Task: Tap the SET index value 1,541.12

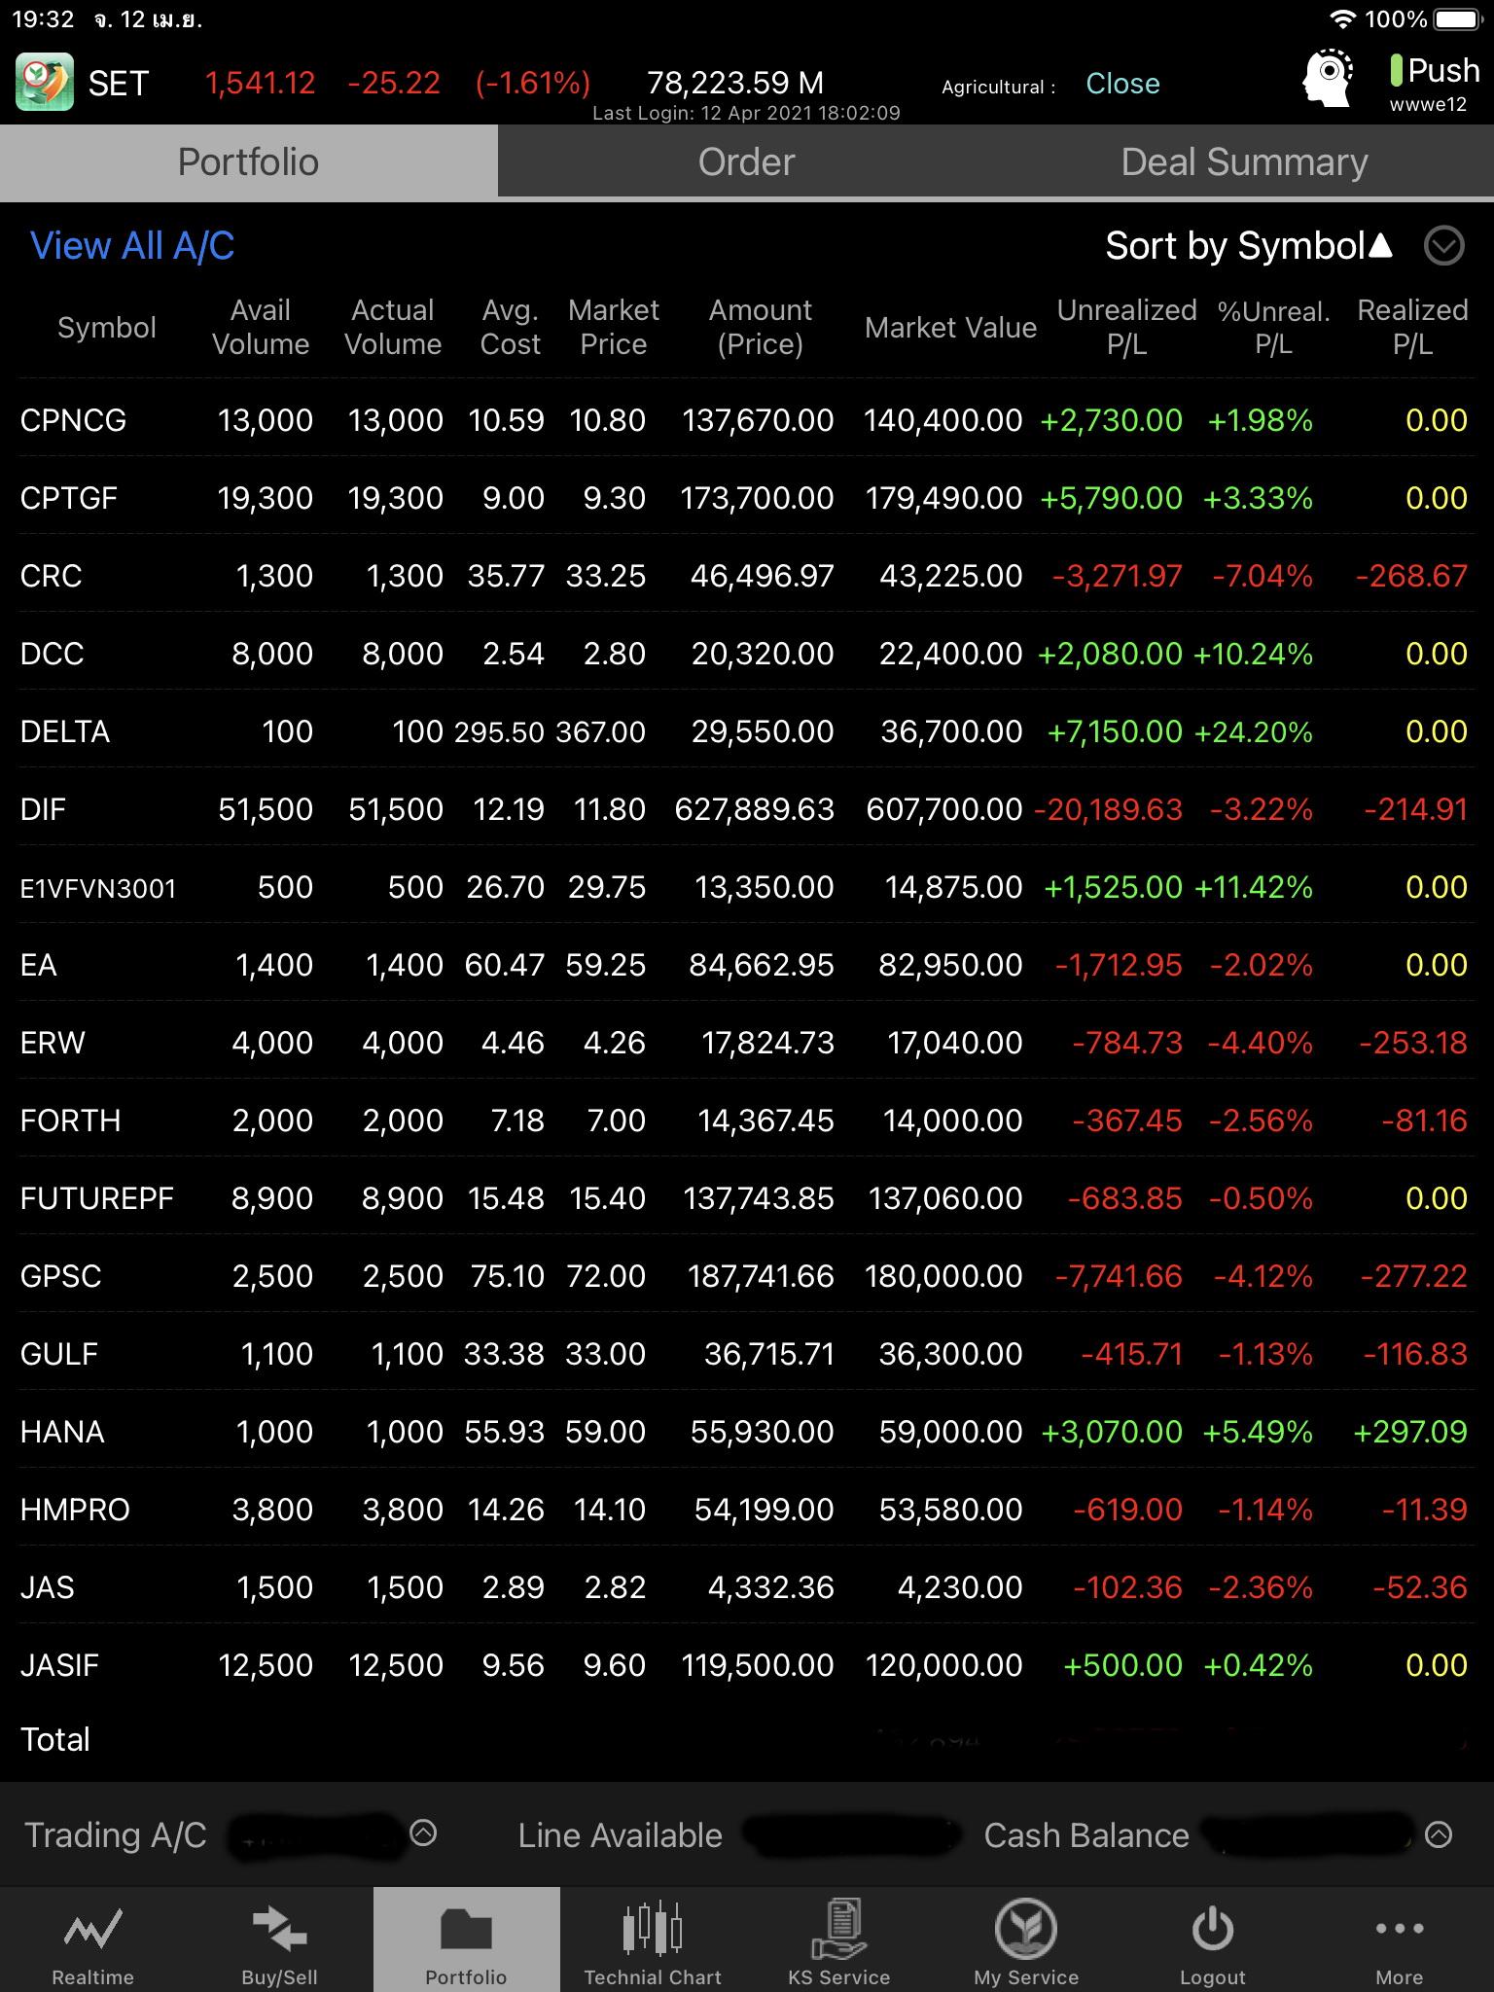Action: click(x=260, y=84)
